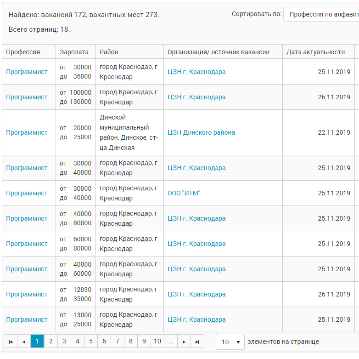Open ЦЗН г. Краснодара link in first row
359x359 pixels.
[196, 72]
